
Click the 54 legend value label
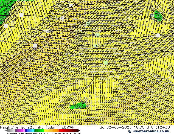(79, 133)
